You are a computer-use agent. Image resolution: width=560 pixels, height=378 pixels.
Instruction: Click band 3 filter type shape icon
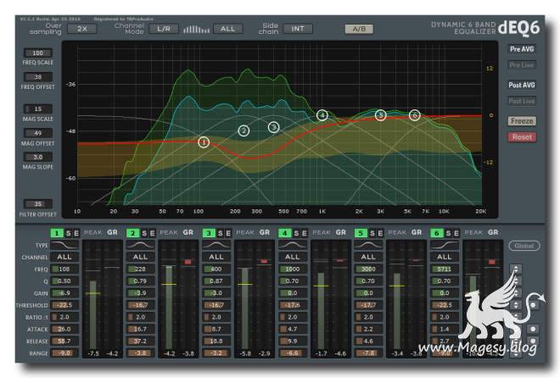pos(216,245)
